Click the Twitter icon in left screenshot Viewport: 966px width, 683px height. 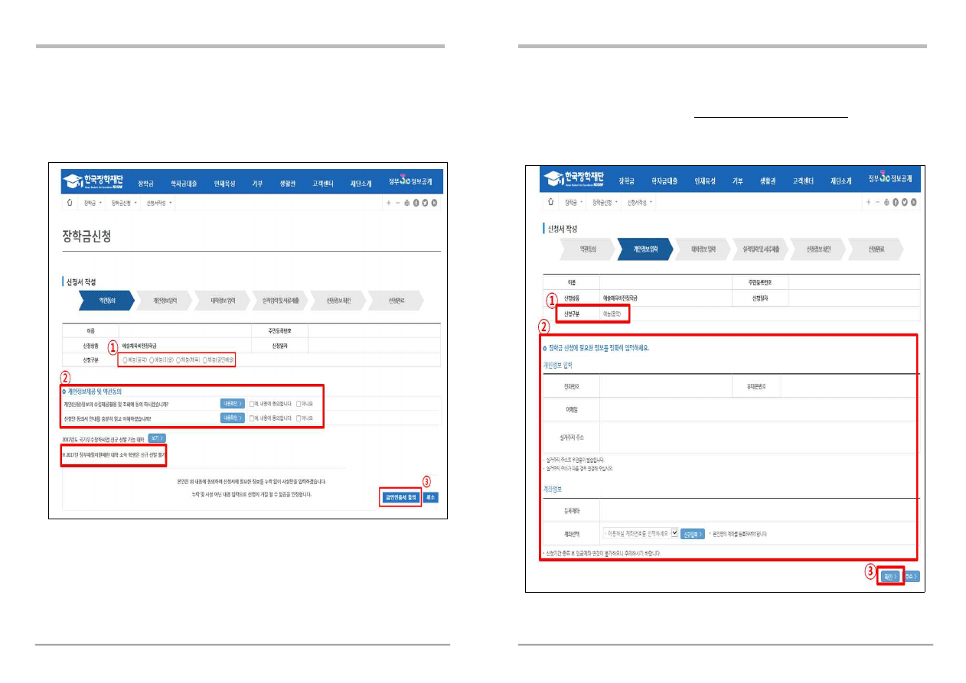point(425,203)
